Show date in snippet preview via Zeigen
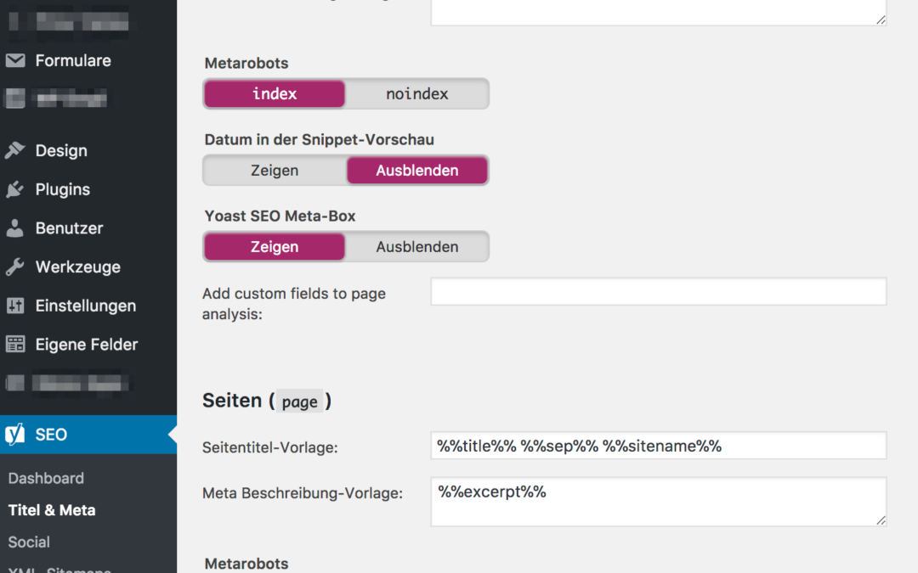 coord(275,171)
